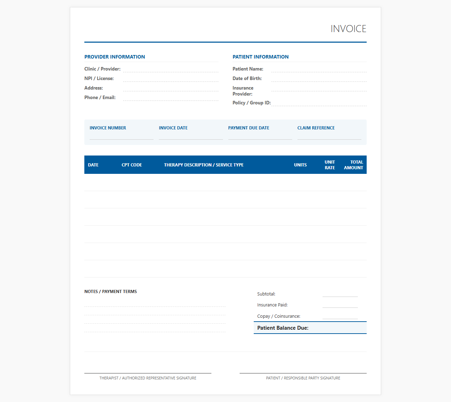Click the NPI / License label

tap(99, 78)
